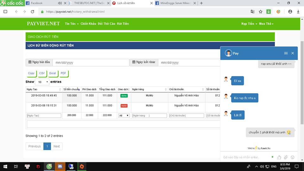Close the Pay chat widget
The height and width of the screenshot is (171, 304).
(293, 53)
